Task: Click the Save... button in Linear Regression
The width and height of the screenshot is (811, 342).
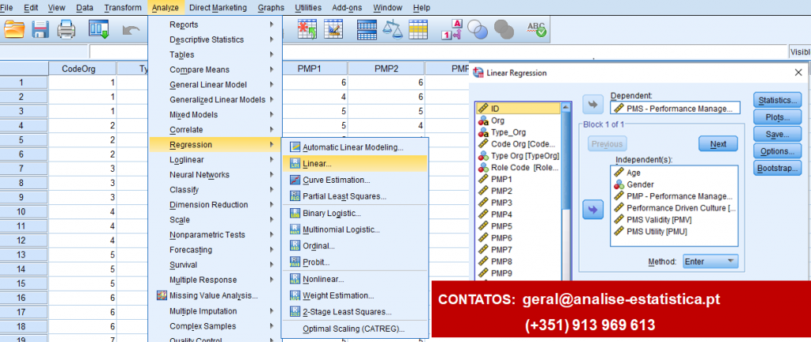Action: pyautogui.click(x=777, y=135)
